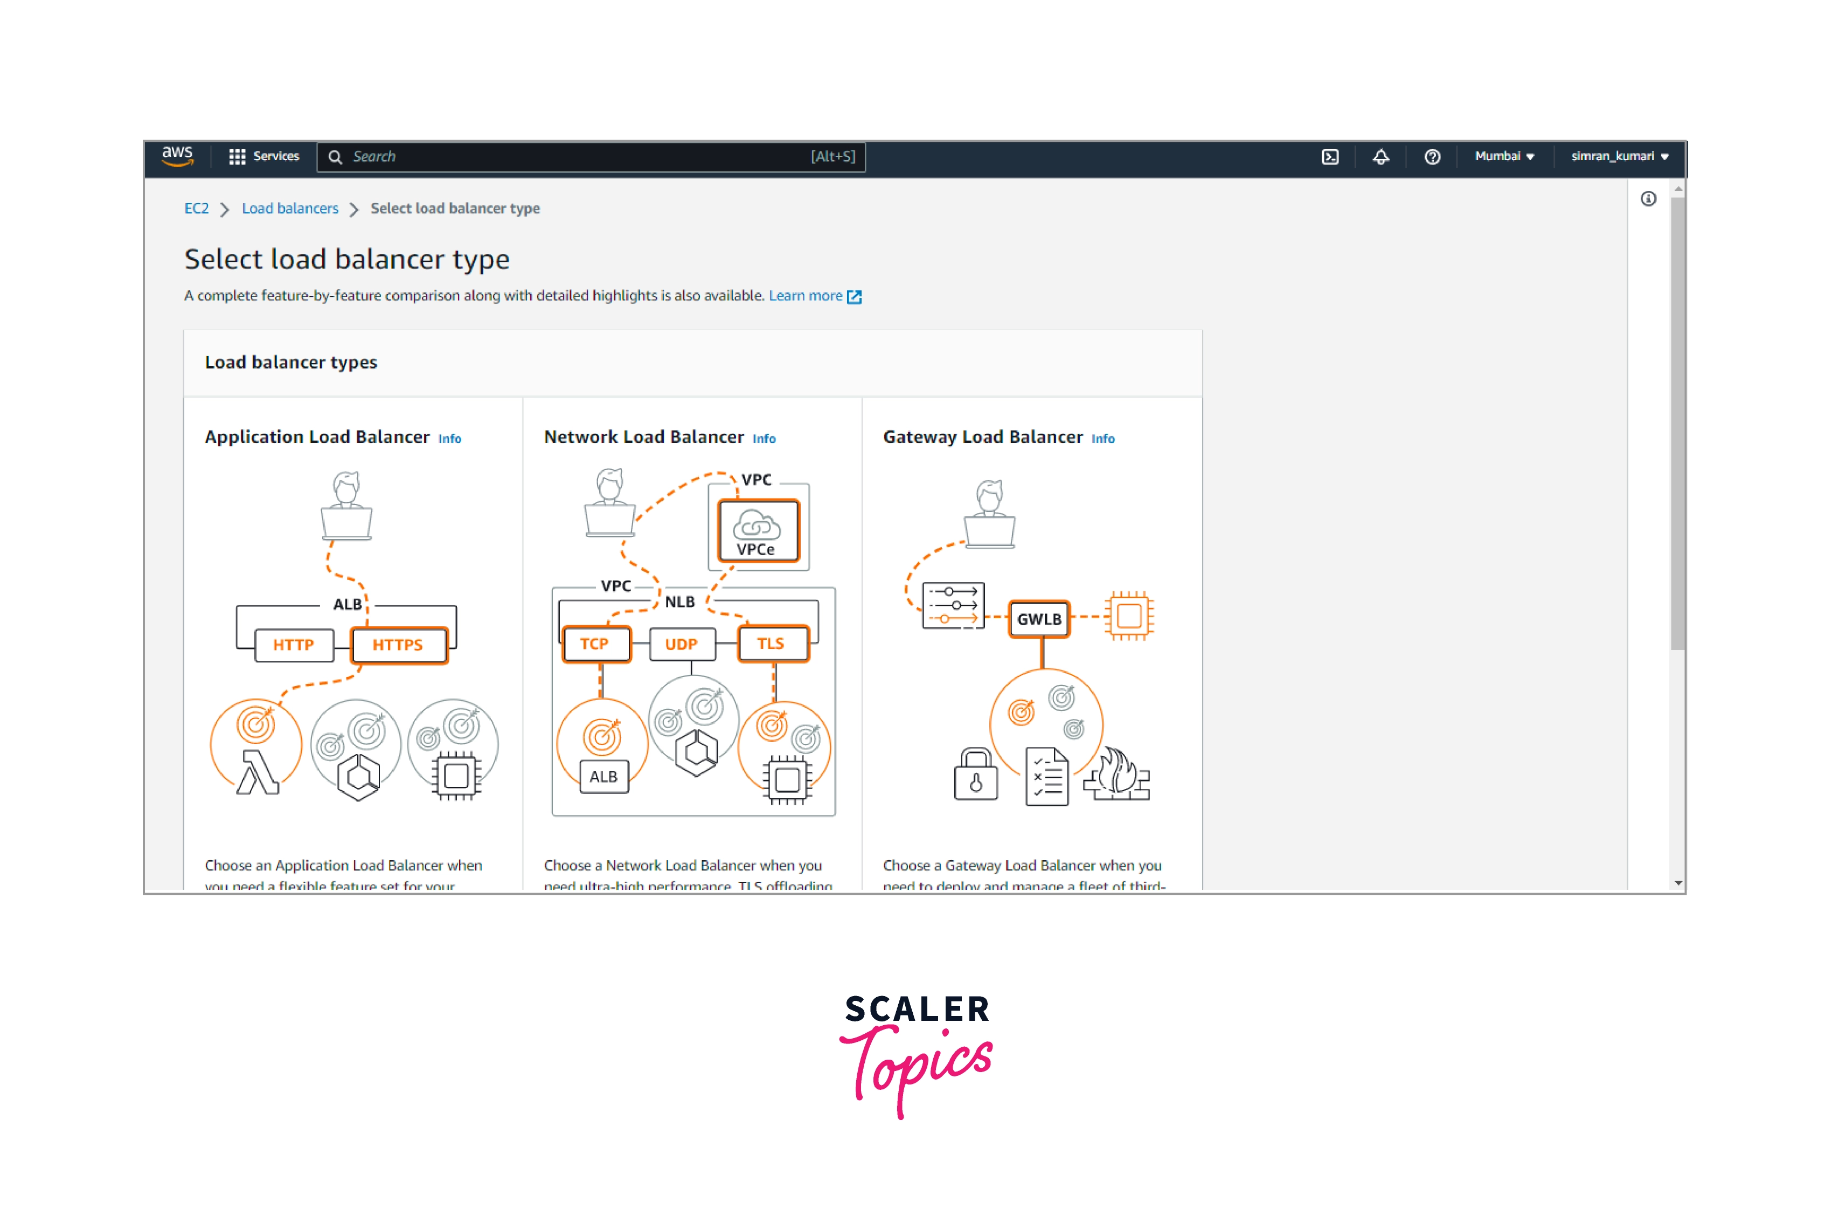This screenshot has height=1223, width=1832.
Task: Click the search magnifier icon
Action: [x=335, y=157]
